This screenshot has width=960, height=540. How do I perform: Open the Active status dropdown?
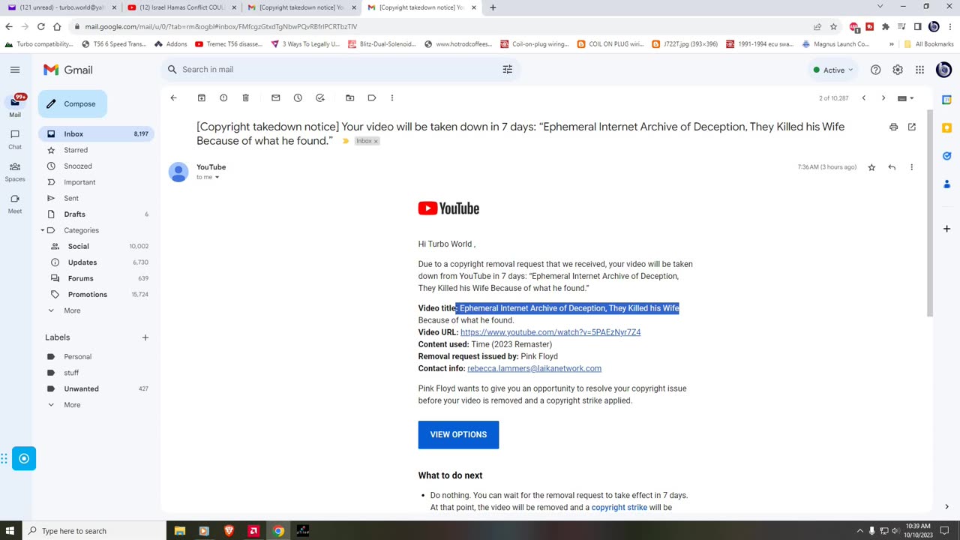point(833,70)
